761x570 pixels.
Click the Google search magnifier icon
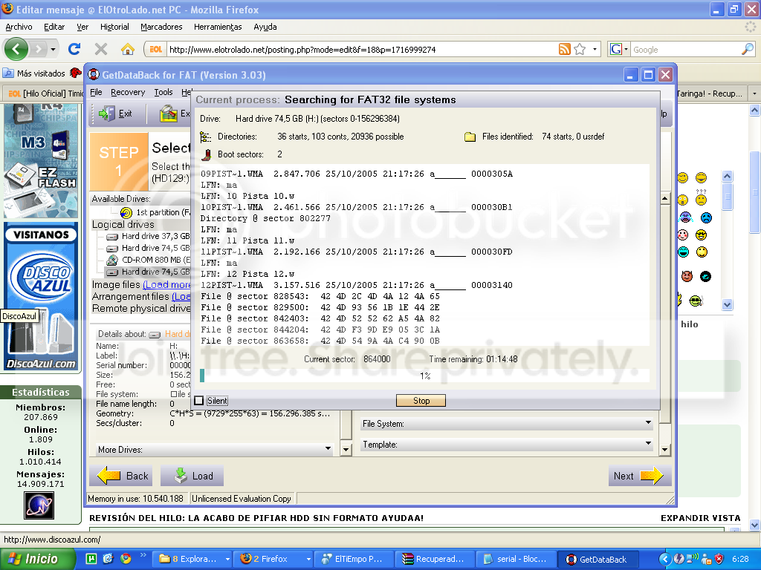coord(747,50)
